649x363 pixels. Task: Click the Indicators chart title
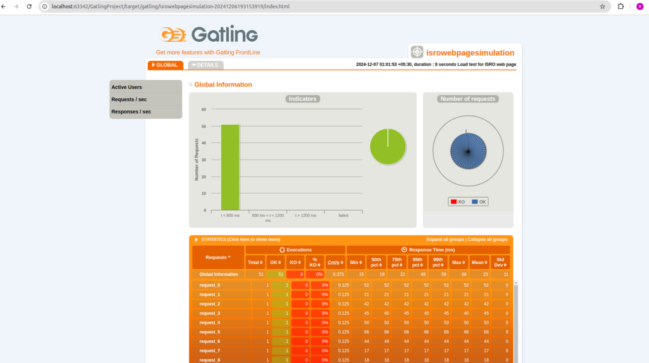(302, 99)
